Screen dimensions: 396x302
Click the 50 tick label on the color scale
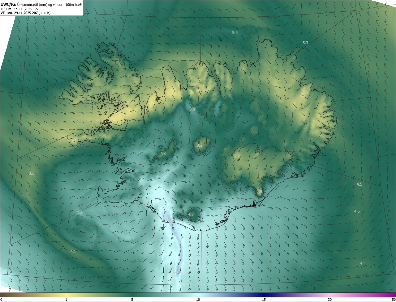394,300
